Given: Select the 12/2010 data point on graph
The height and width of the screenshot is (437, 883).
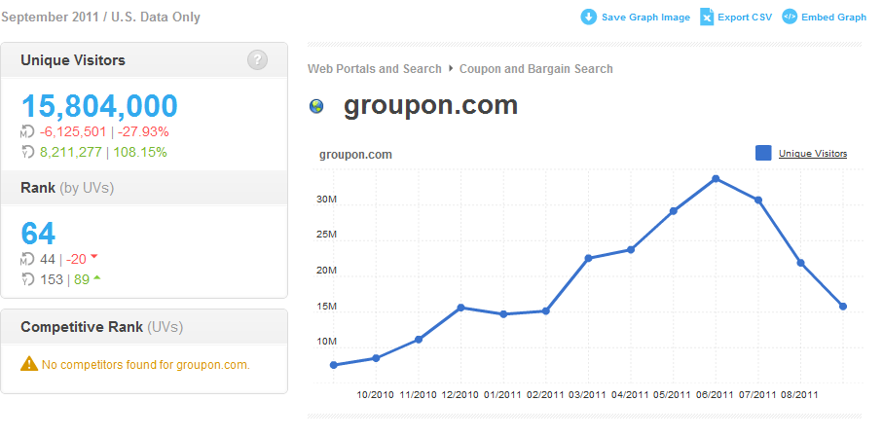Looking at the screenshot, I should click(x=460, y=308).
